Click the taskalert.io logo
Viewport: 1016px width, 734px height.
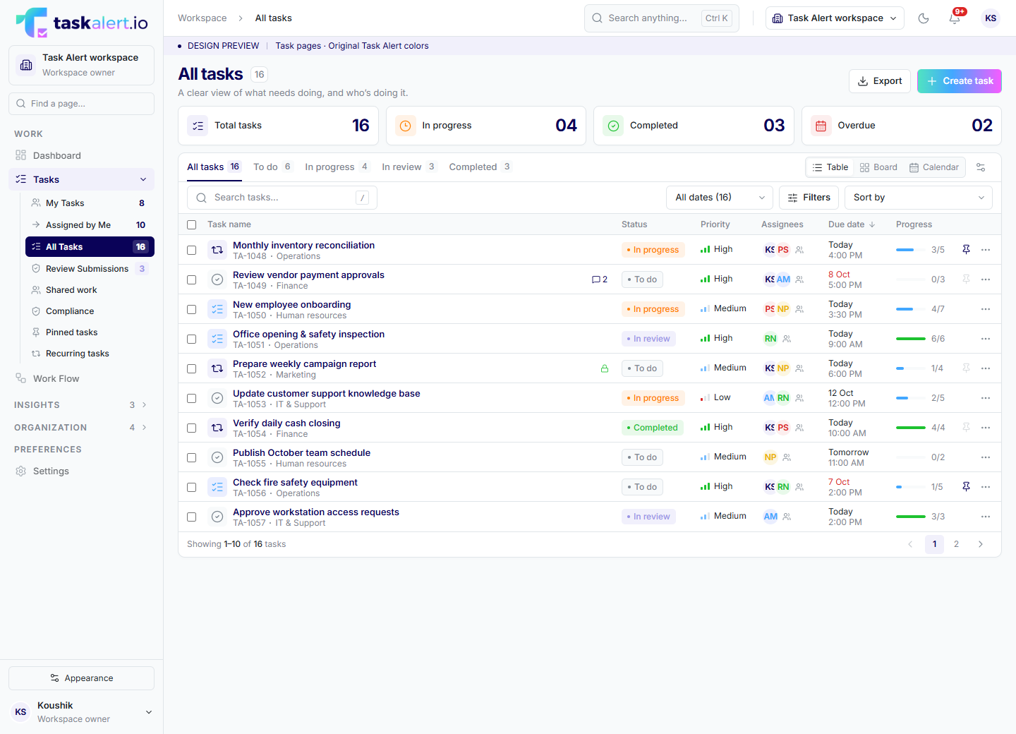point(82,23)
